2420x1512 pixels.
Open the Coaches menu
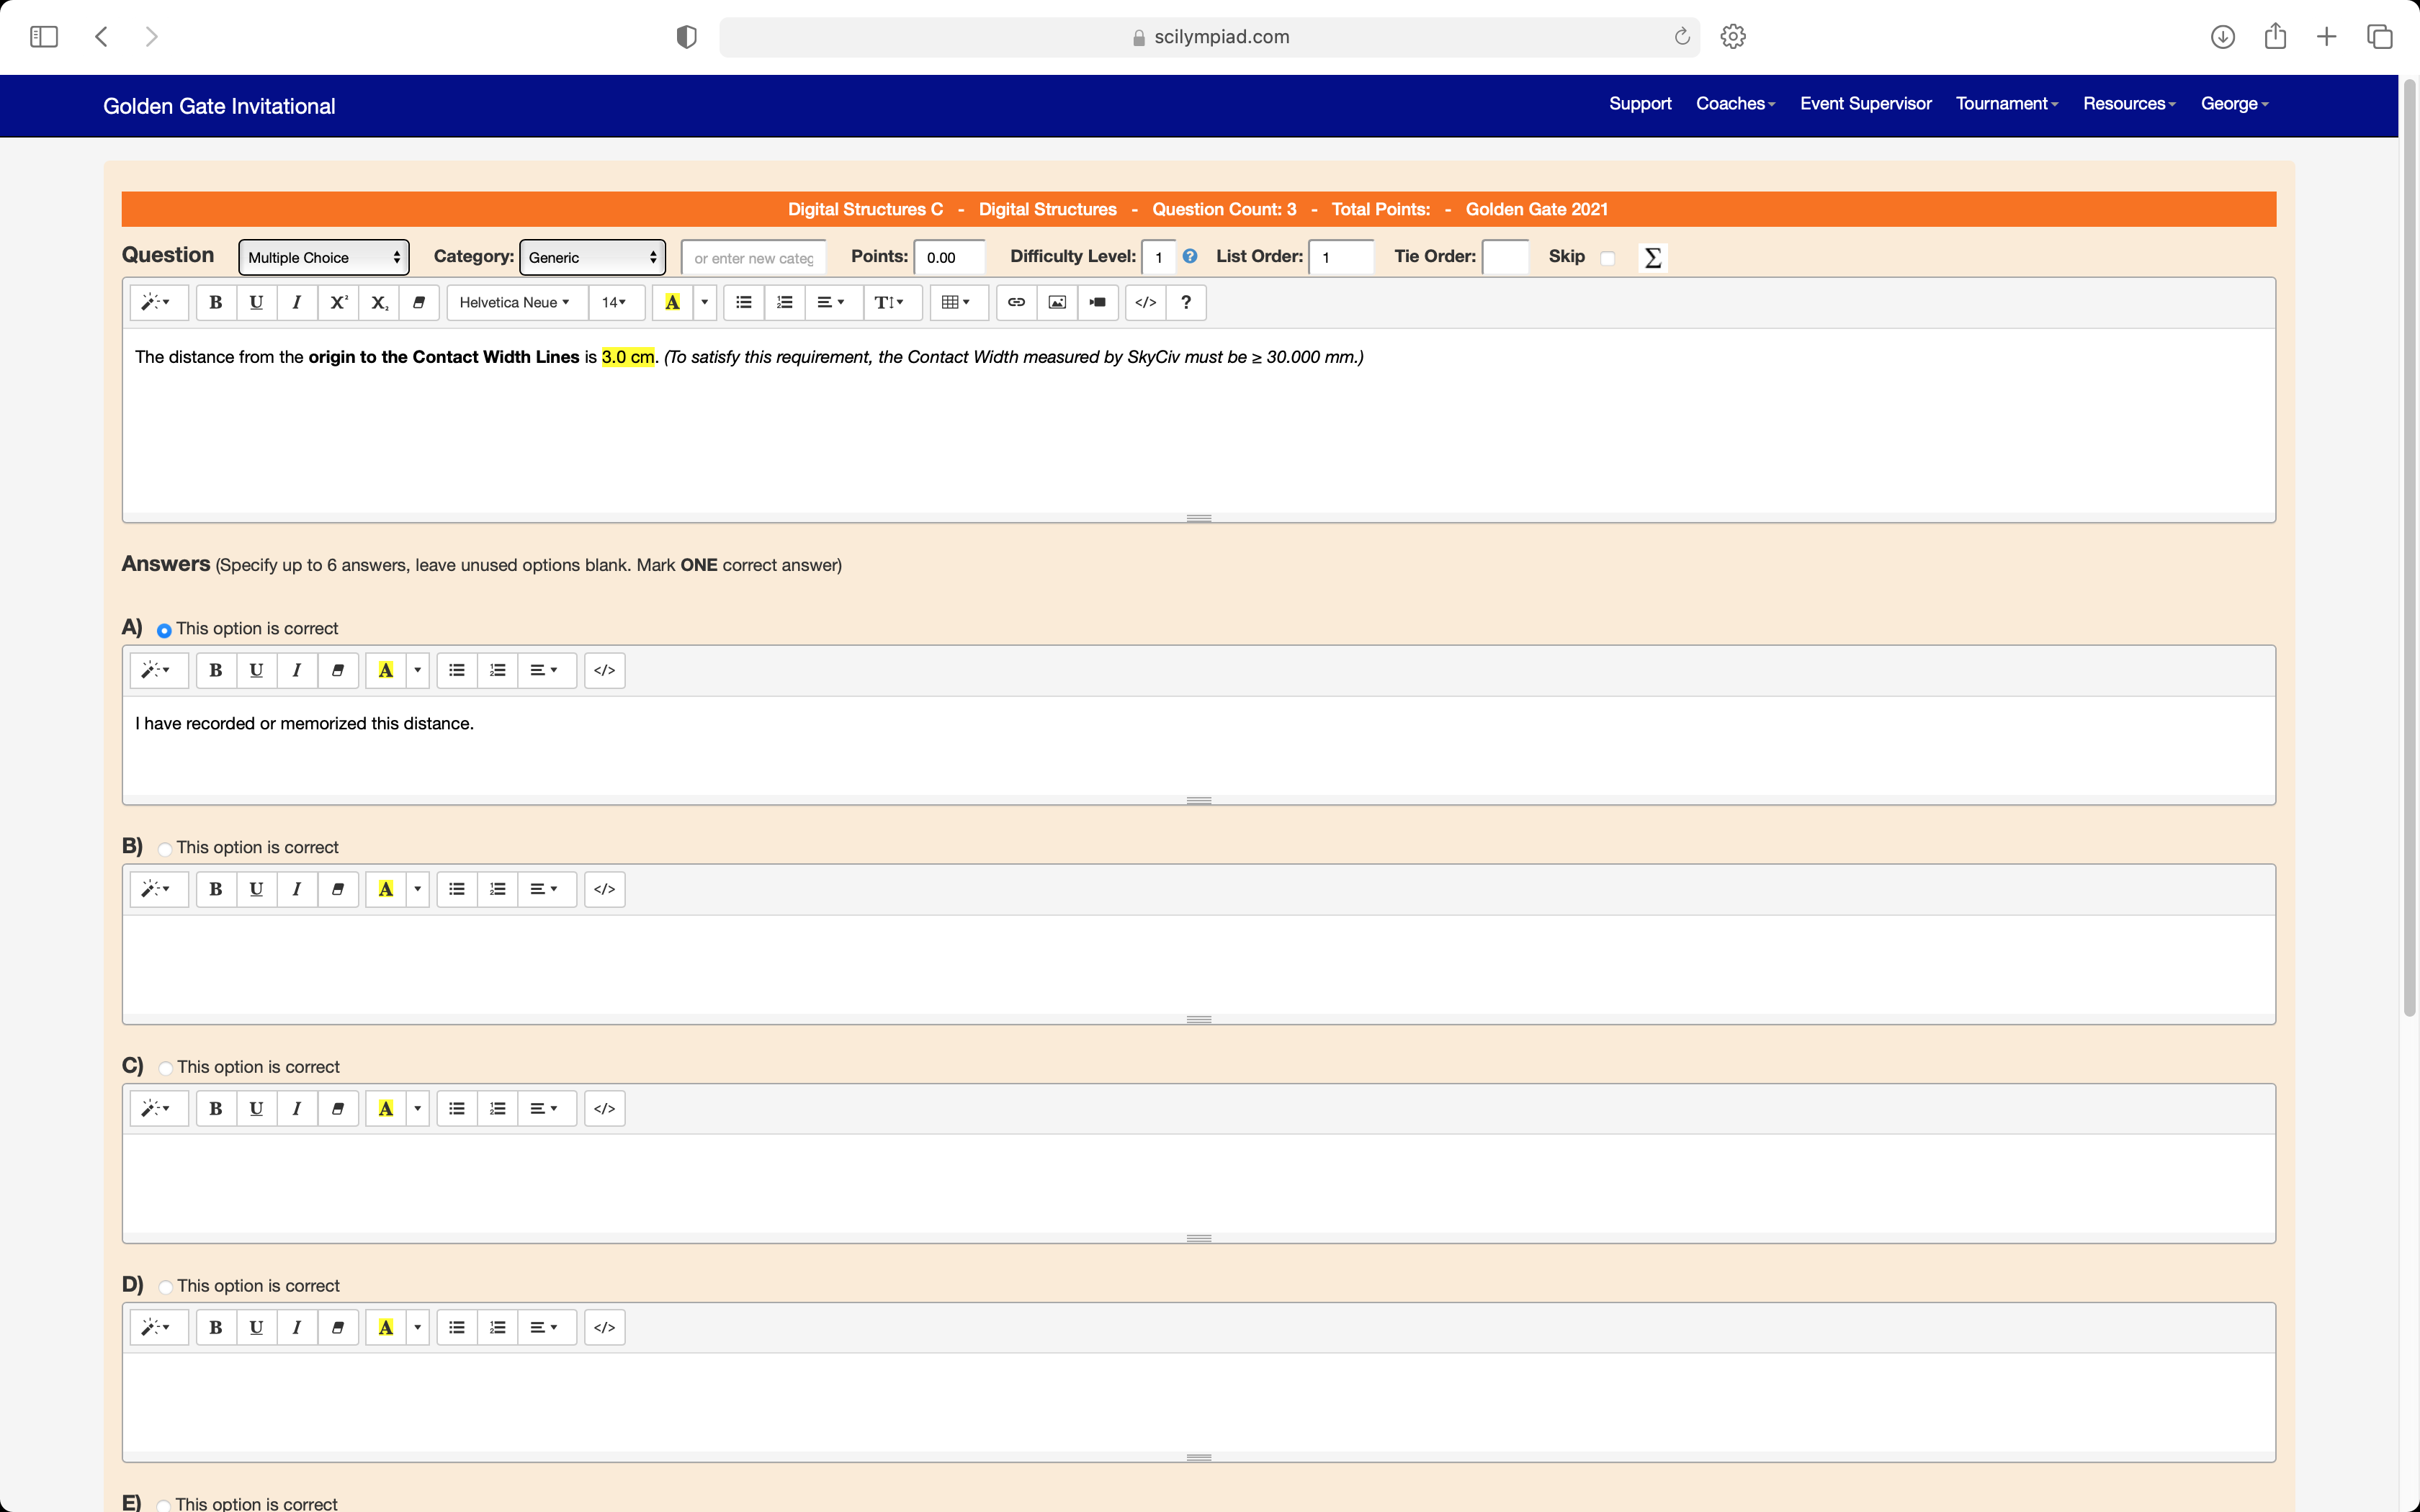coord(1735,104)
